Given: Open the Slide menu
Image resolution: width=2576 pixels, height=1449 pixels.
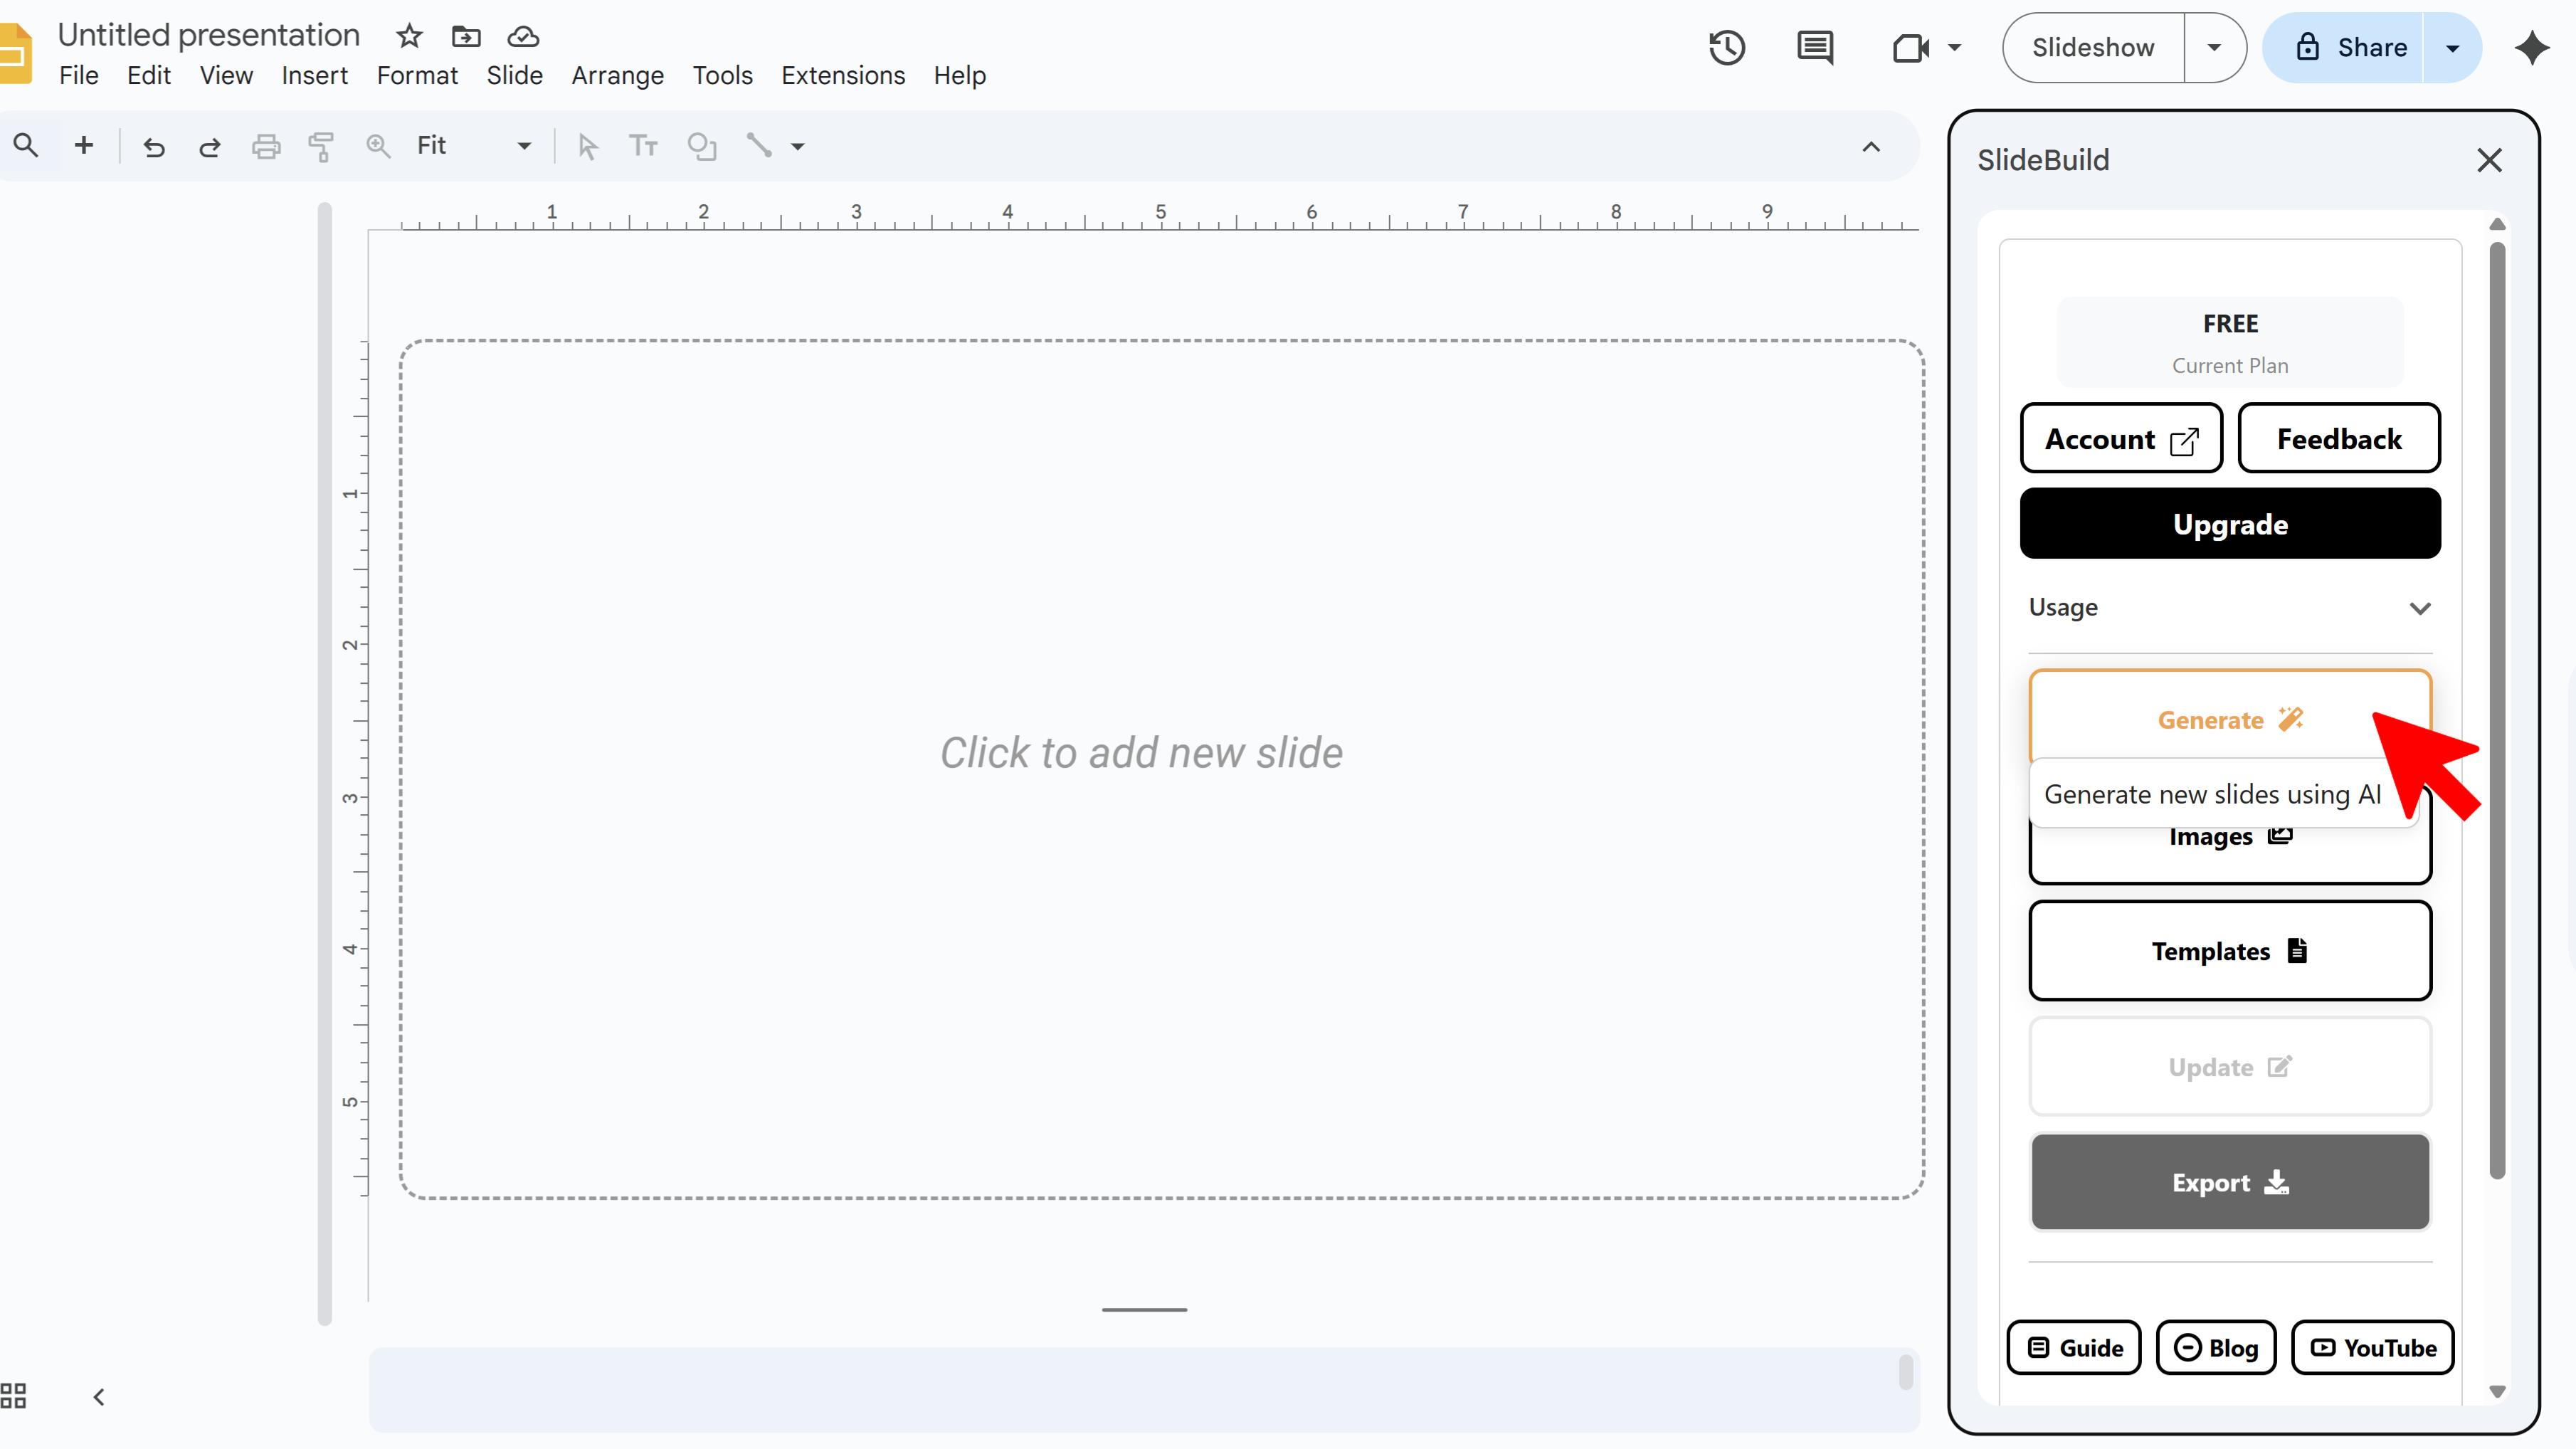Looking at the screenshot, I should 514,76.
